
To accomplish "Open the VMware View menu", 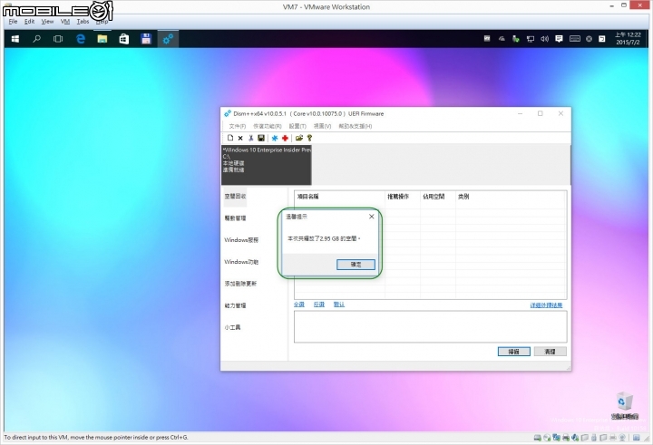I will click(x=47, y=22).
